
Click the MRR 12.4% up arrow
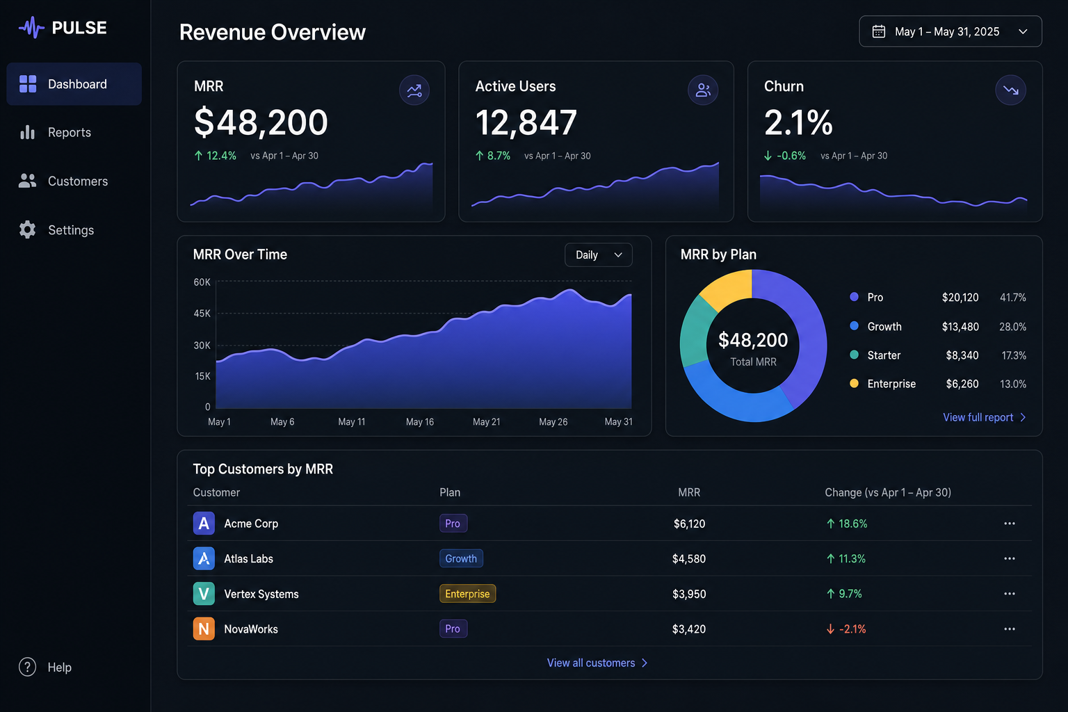[199, 156]
